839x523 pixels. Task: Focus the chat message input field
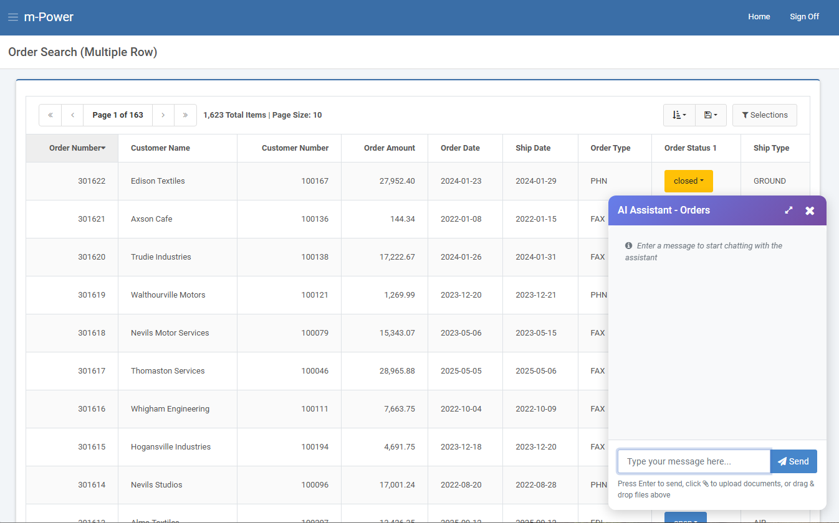[694, 461]
